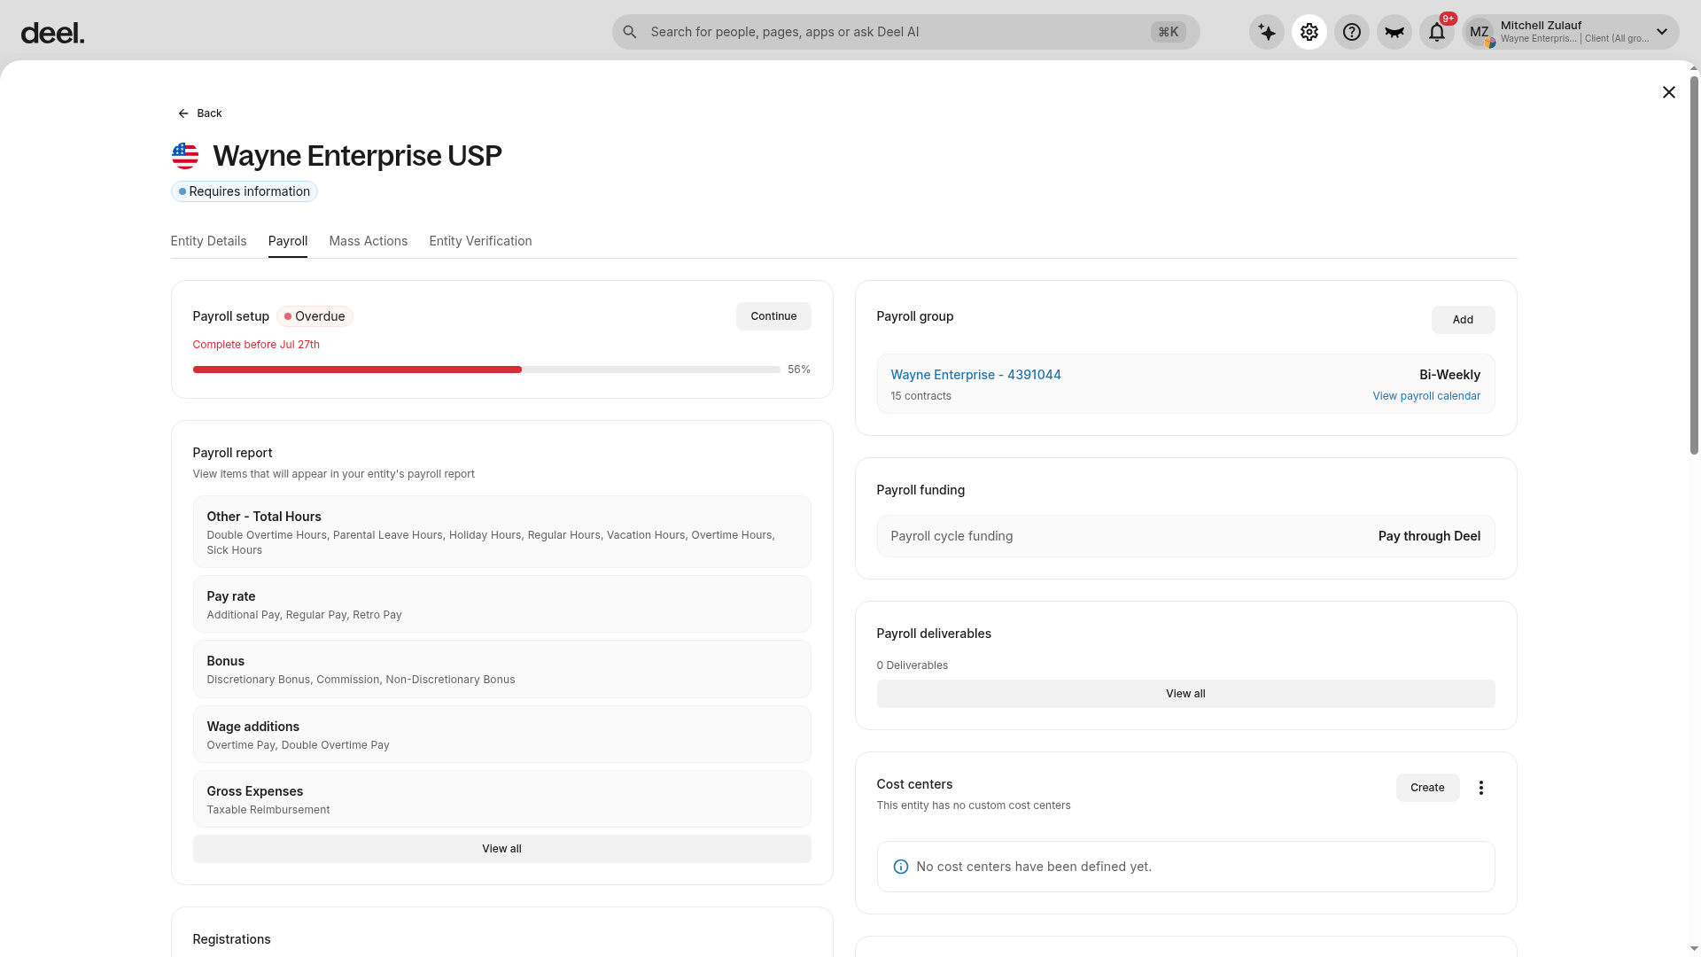1701x957 pixels.
Task: Click the Back arrow icon
Action: coord(183,113)
